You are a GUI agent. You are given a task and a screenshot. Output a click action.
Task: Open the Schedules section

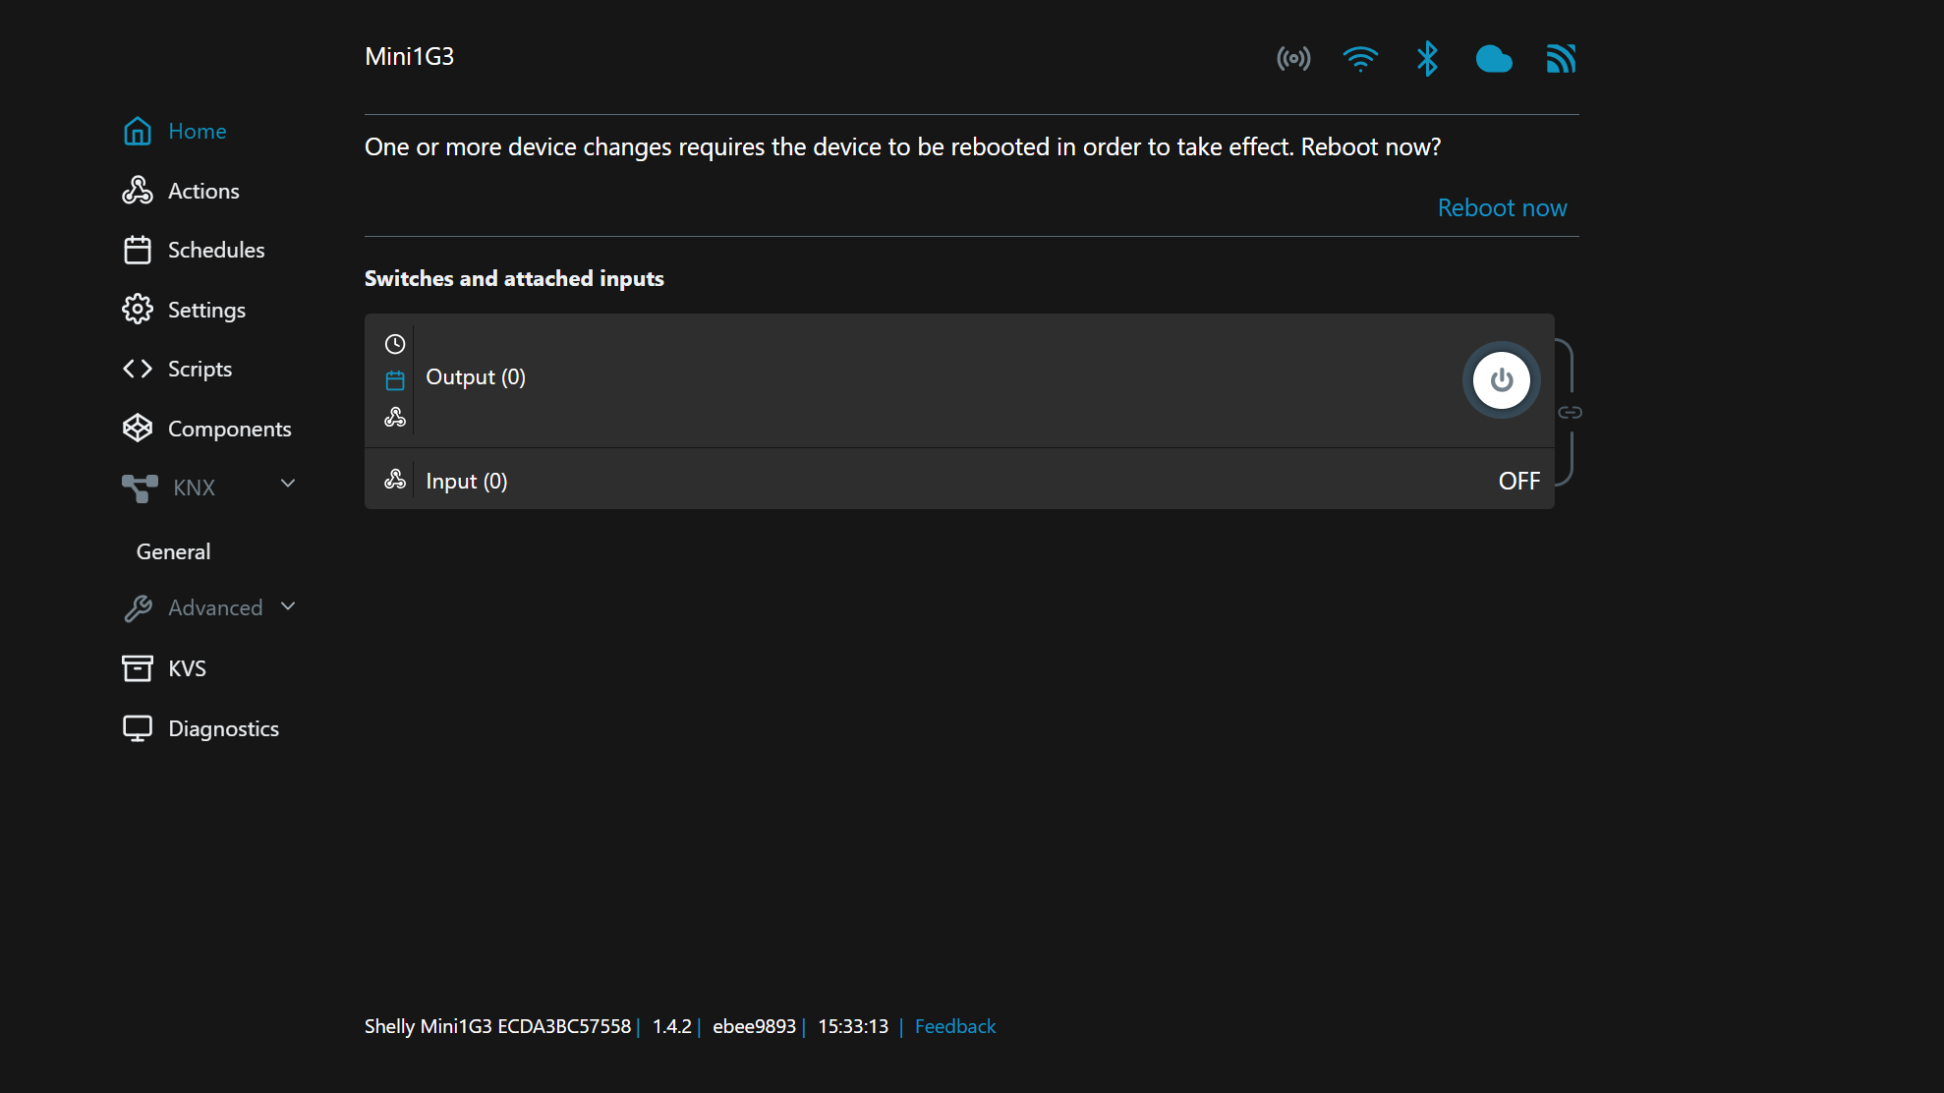click(x=215, y=250)
